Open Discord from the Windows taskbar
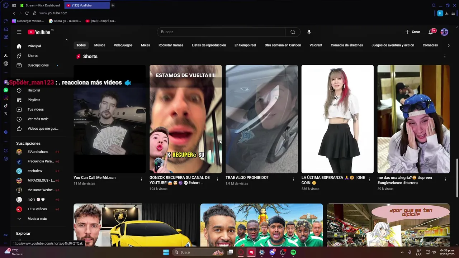 pyautogui.click(x=272, y=252)
